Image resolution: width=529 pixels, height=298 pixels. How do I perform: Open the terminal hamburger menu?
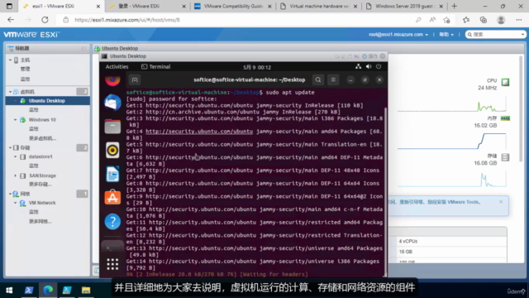pyautogui.click(x=333, y=79)
